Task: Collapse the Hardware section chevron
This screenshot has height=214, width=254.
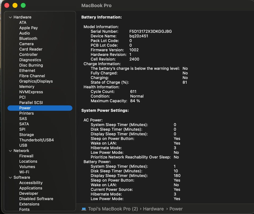Action: tap(10, 17)
